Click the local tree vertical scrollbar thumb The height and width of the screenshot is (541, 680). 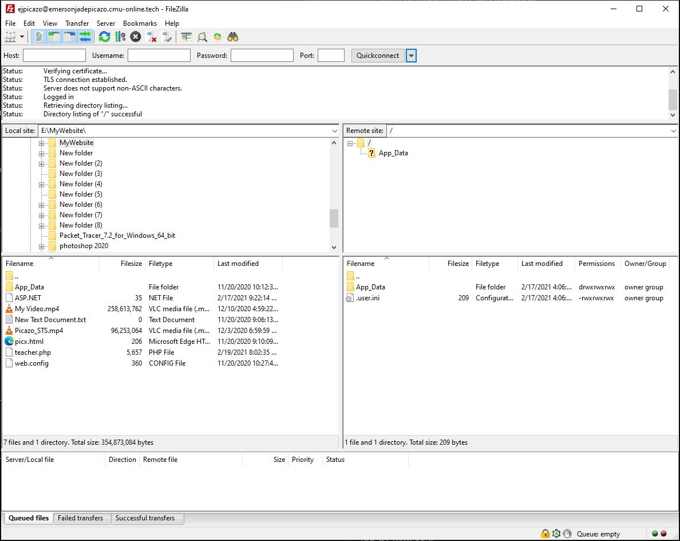coord(334,218)
